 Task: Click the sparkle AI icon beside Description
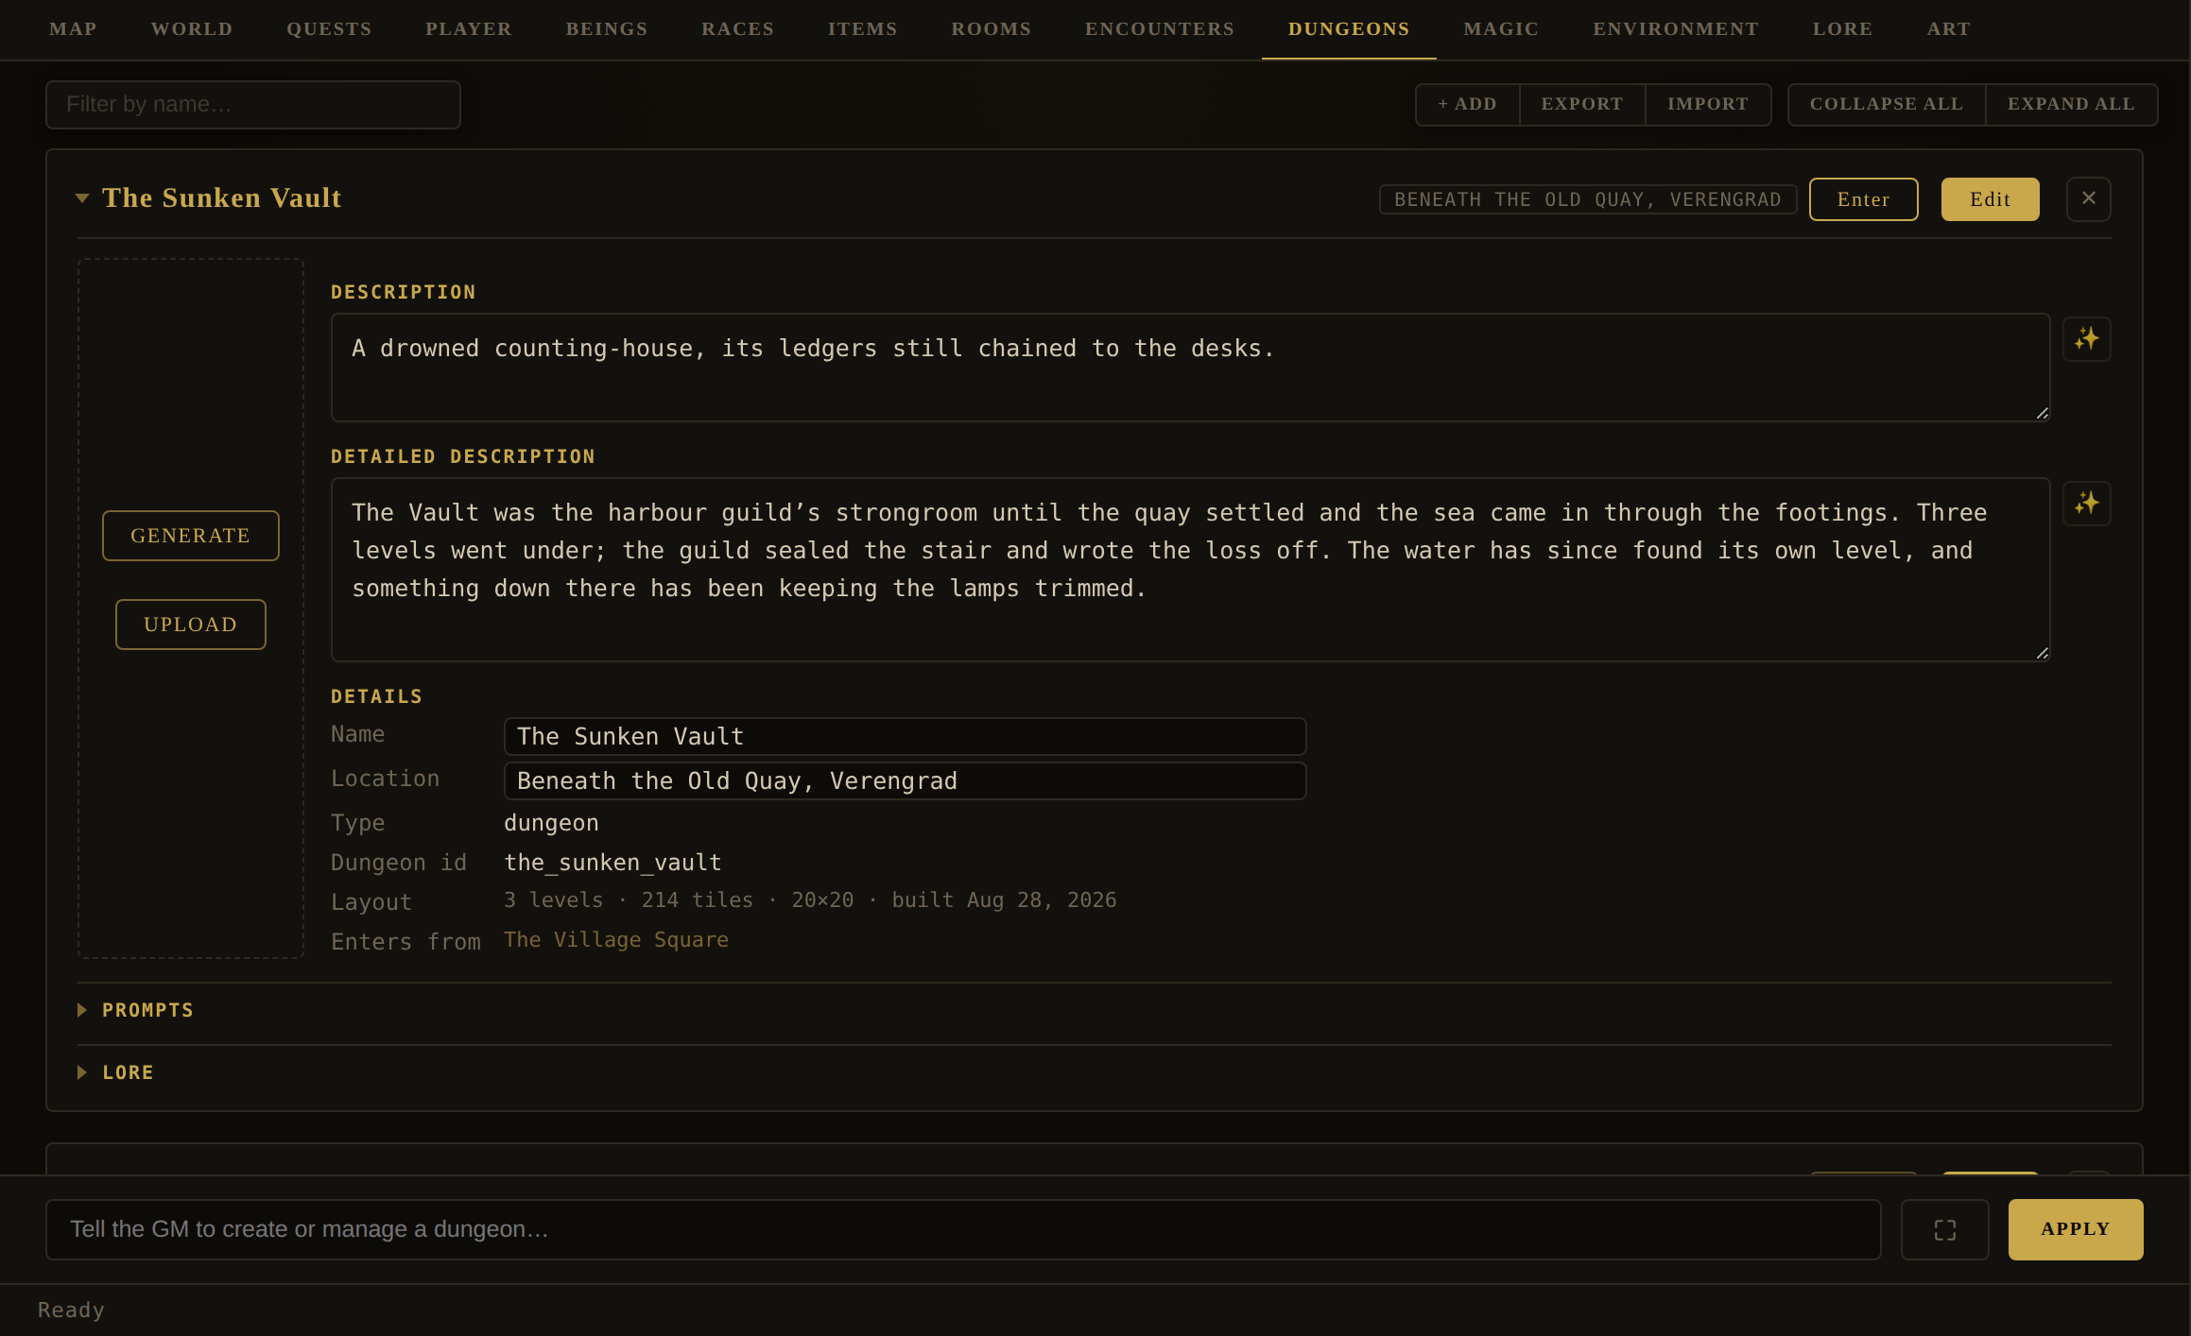[x=2086, y=339]
